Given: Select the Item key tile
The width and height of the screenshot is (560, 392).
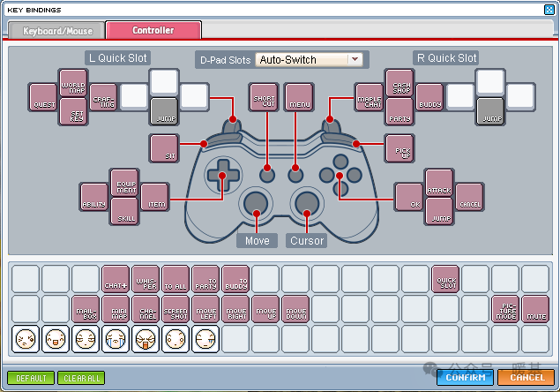Looking at the screenshot, I should [x=154, y=197].
